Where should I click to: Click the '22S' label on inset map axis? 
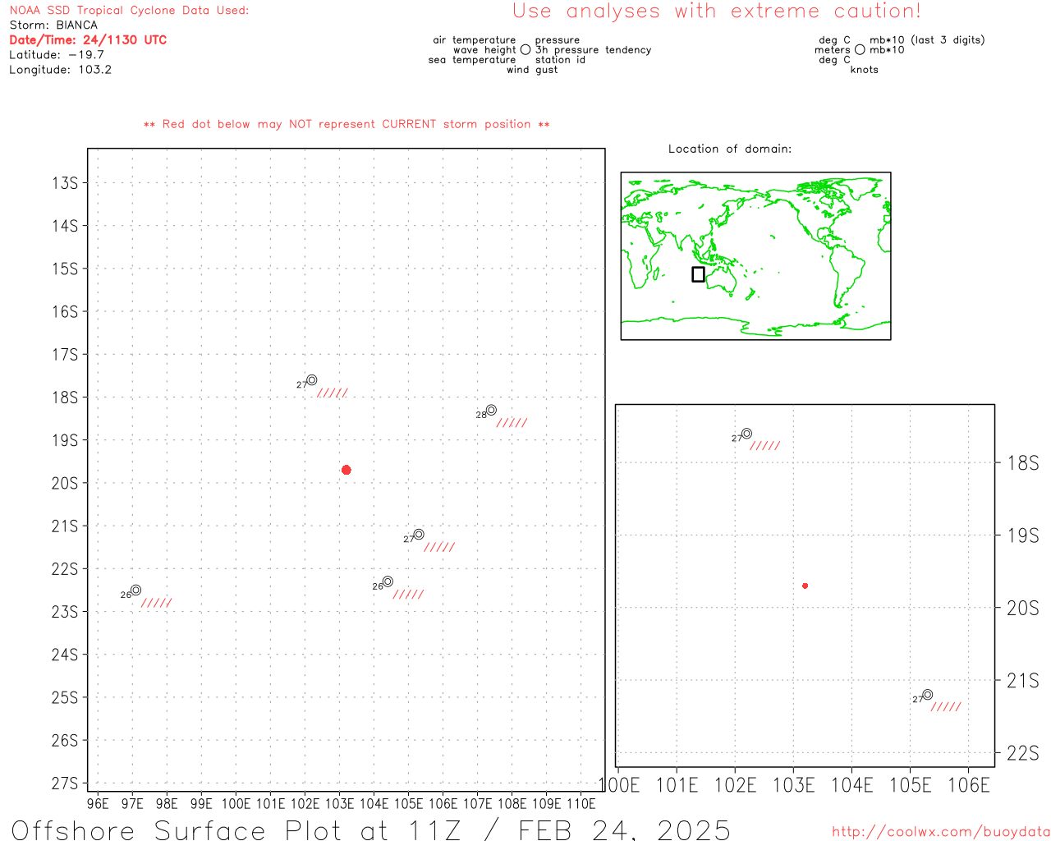click(1023, 753)
